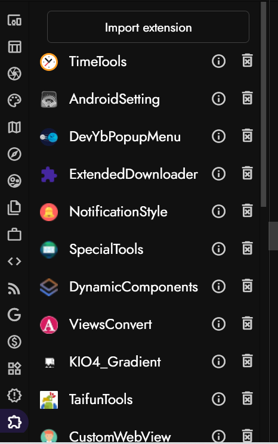This screenshot has height=444, width=278.
Task: View NotificationStyle extension info
Action: pos(218,211)
